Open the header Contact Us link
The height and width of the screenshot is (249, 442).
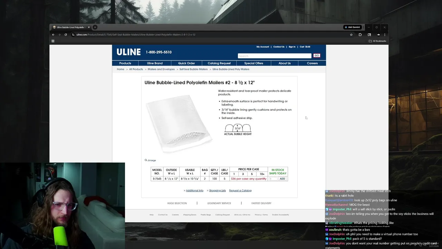click(x=279, y=47)
